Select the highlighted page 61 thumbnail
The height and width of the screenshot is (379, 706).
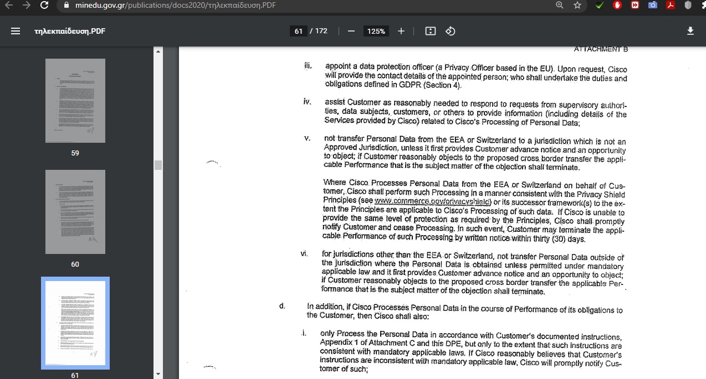(75, 323)
